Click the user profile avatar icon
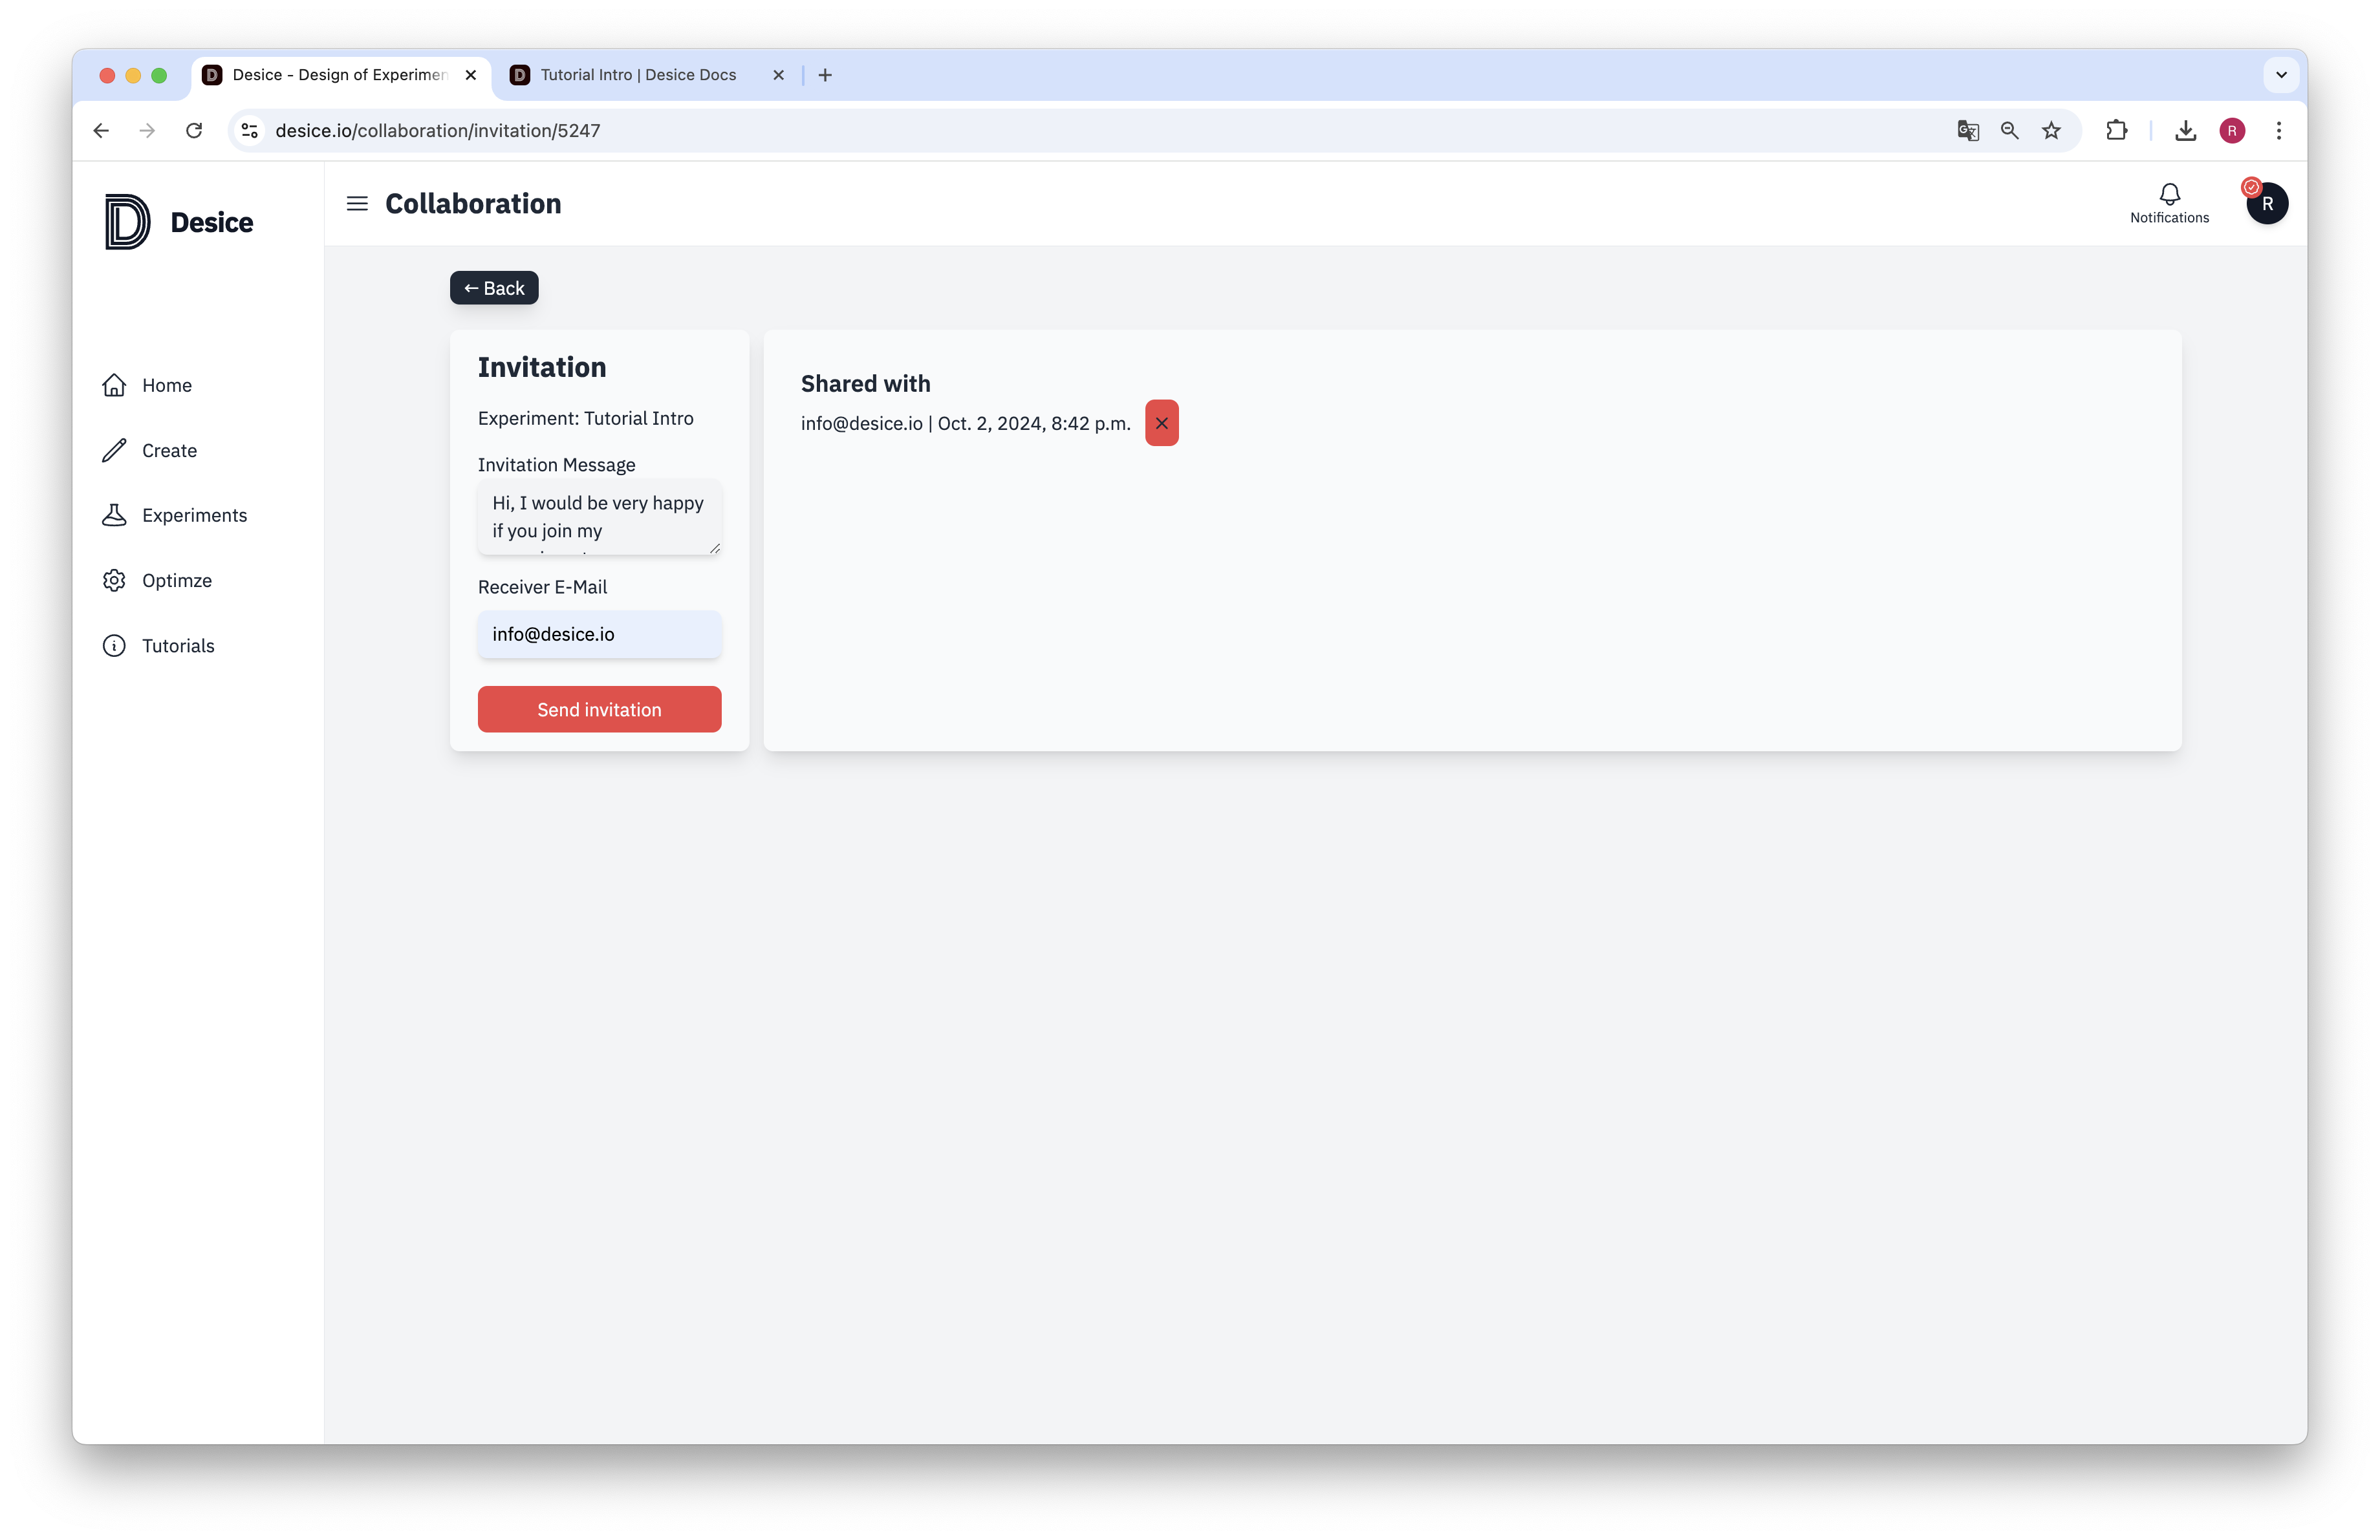 [2267, 203]
